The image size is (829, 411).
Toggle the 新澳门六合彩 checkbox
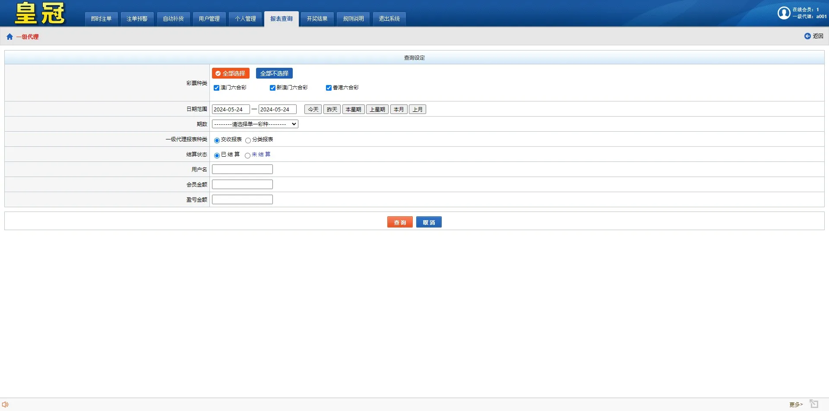[x=272, y=88]
